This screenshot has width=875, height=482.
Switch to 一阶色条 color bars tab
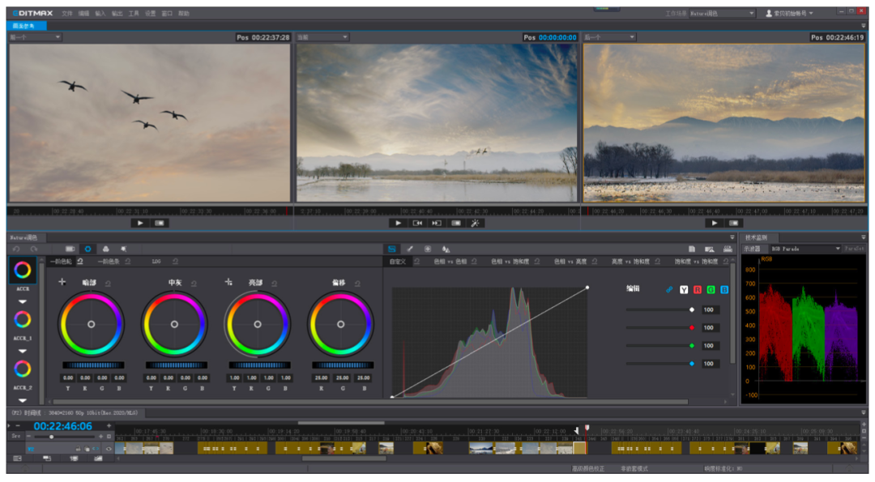coord(109,262)
